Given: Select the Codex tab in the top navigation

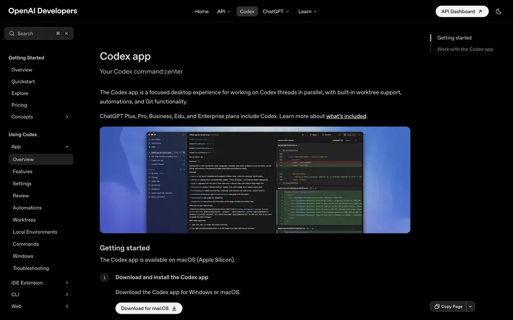Looking at the screenshot, I should (x=247, y=11).
